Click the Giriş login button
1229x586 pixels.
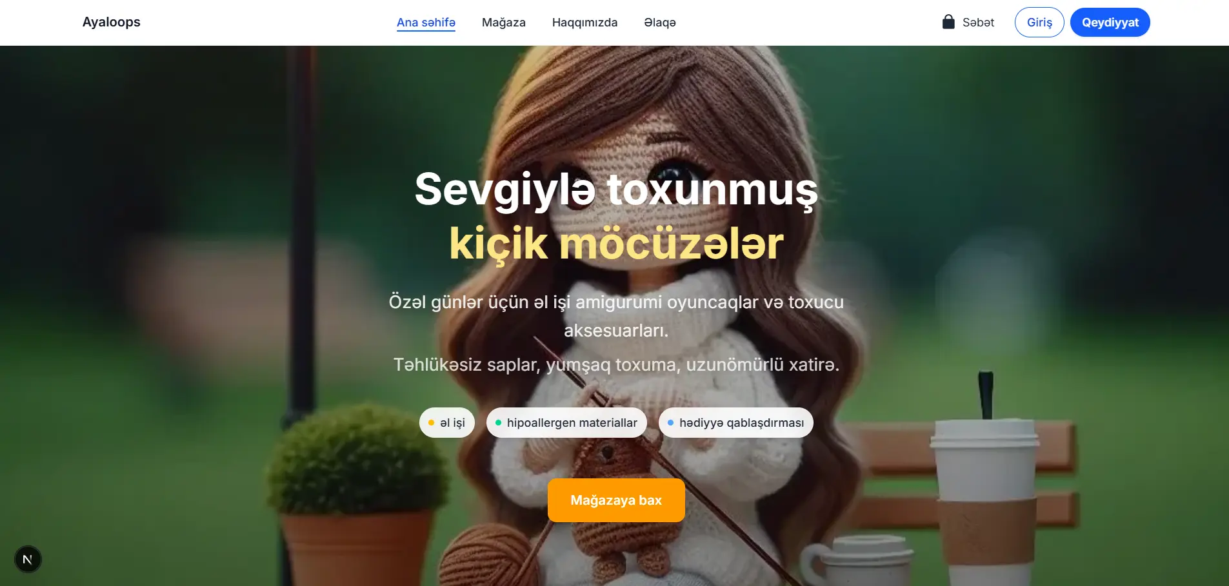point(1039,23)
